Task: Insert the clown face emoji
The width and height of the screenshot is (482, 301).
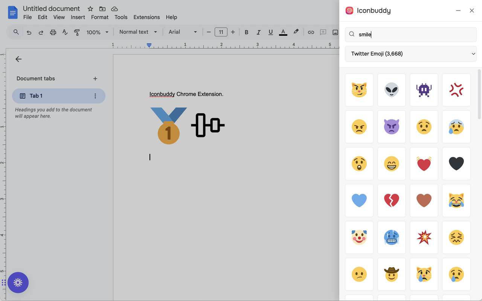Action: pyautogui.click(x=359, y=237)
